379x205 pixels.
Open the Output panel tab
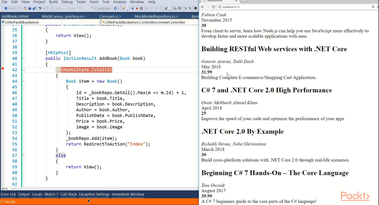pos(24,194)
